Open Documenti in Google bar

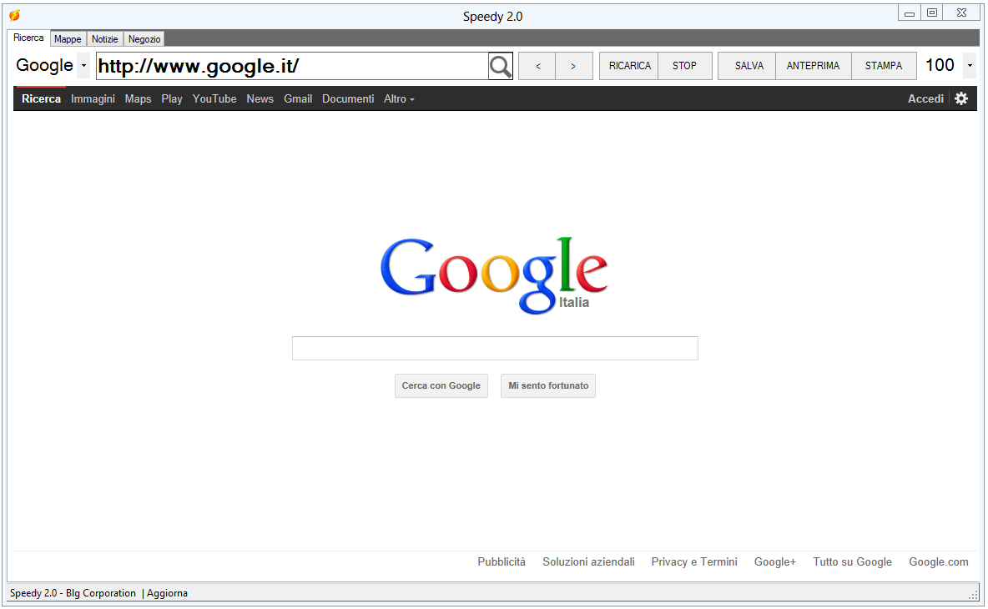click(x=348, y=99)
